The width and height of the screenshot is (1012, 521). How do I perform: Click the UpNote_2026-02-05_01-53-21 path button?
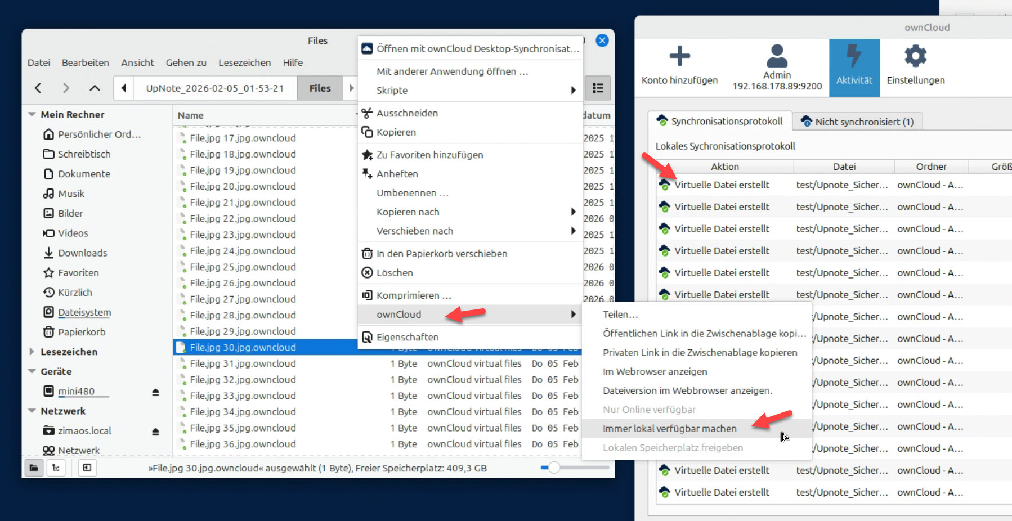click(x=214, y=88)
